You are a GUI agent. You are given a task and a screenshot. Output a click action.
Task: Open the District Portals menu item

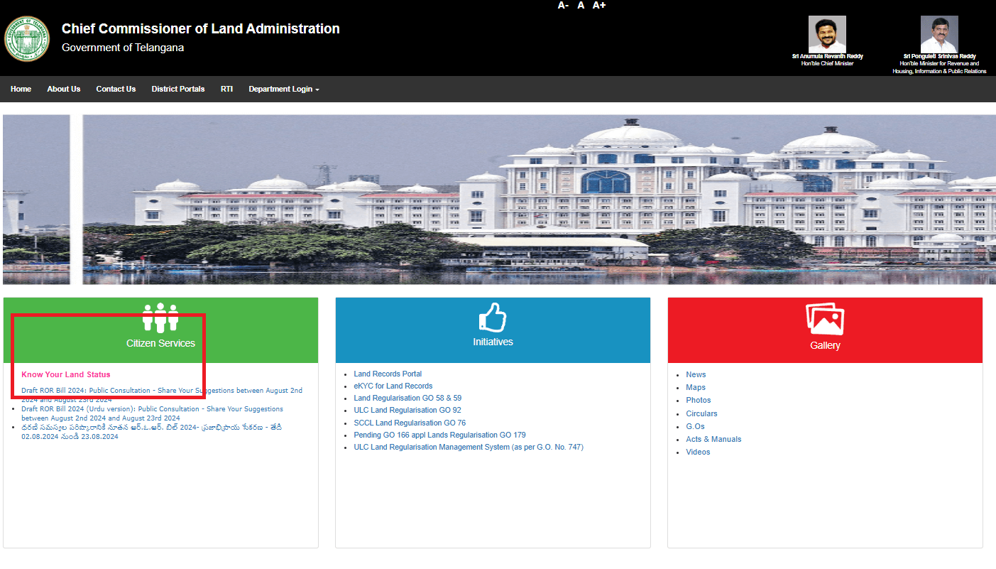pos(177,90)
